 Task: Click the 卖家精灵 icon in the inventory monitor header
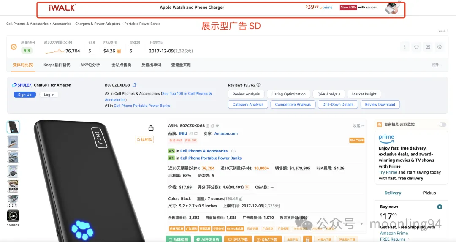coord(379,125)
